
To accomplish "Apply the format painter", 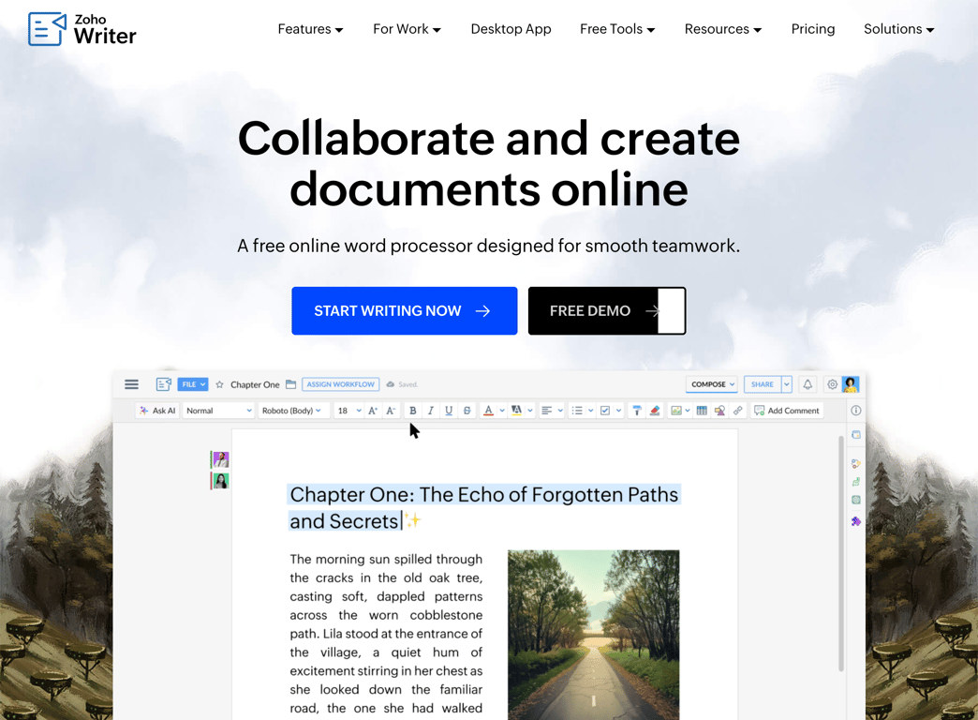I will (636, 410).
